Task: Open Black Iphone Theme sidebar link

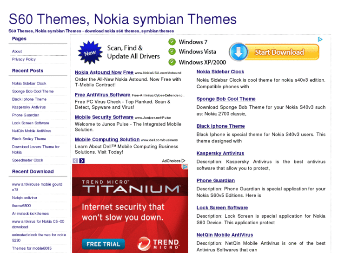Action: click(x=29, y=99)
